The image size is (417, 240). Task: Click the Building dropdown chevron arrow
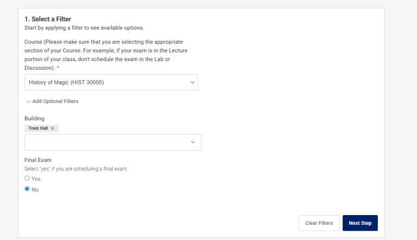(193, 142)
